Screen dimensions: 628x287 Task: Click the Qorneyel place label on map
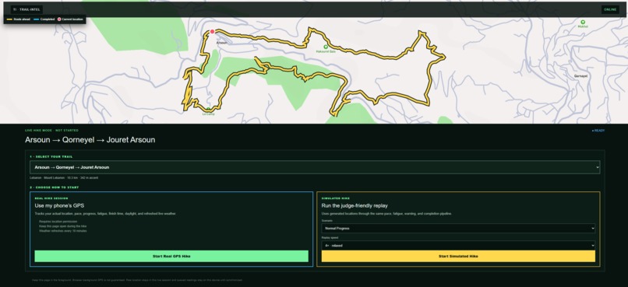tap(580, 76)
